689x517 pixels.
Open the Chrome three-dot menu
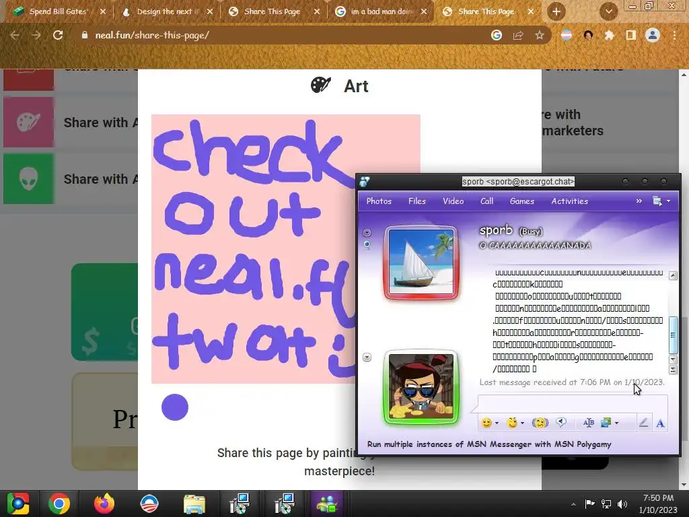coord(674,35)
